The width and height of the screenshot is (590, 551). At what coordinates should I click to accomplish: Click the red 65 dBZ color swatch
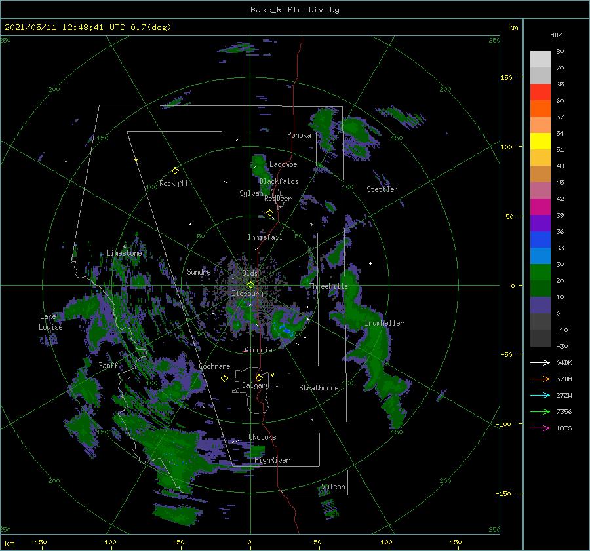tap(540, 92)
